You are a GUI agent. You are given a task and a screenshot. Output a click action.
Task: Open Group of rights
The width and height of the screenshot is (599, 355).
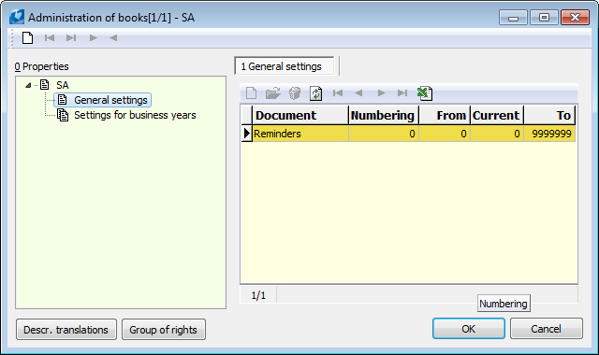pos(164,330)
